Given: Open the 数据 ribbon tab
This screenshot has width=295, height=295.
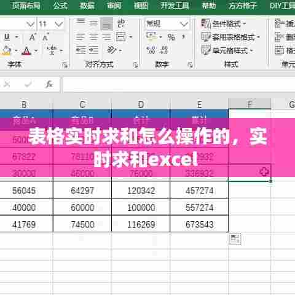Looking at the screenshot, I should click(x=87, y=6).
